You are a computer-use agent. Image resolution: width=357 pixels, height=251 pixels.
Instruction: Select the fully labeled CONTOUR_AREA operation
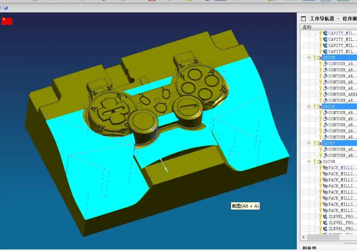[x=342, y=94]
